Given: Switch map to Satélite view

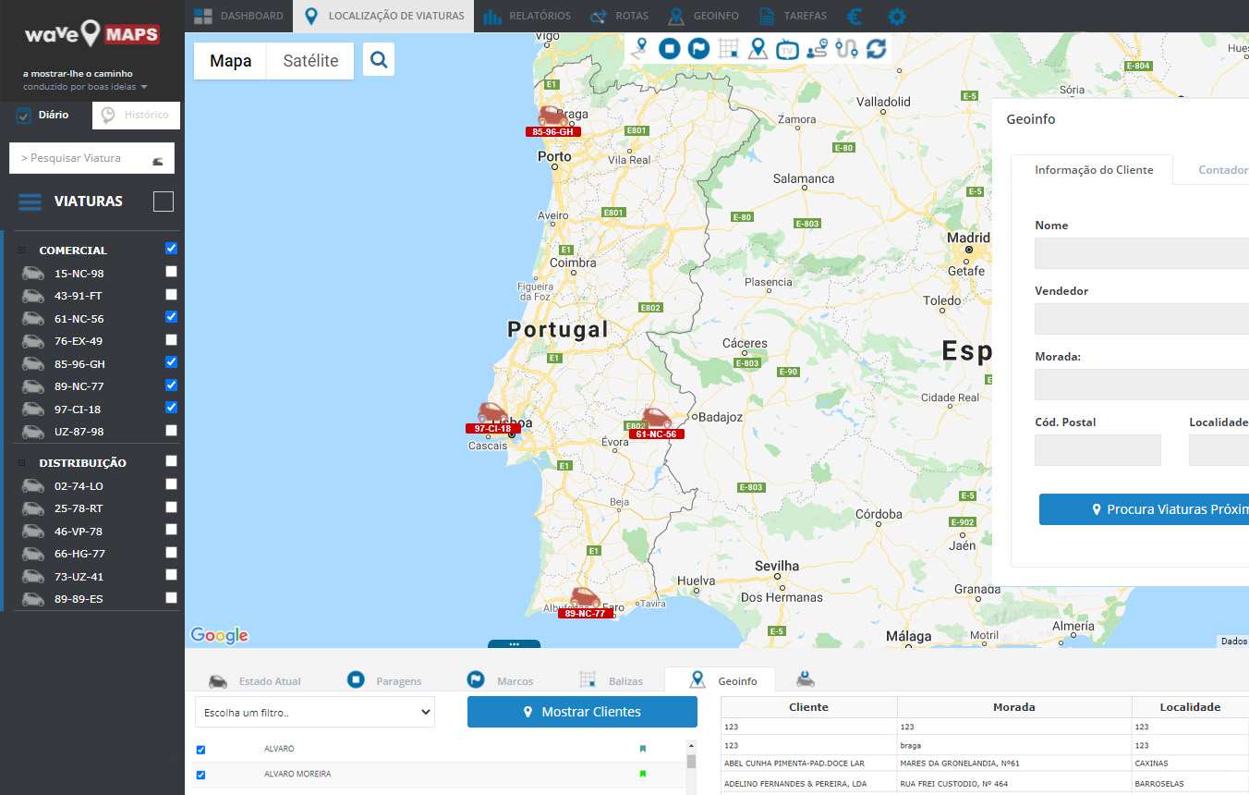Looking at the screenshot, I should [310, 61].
